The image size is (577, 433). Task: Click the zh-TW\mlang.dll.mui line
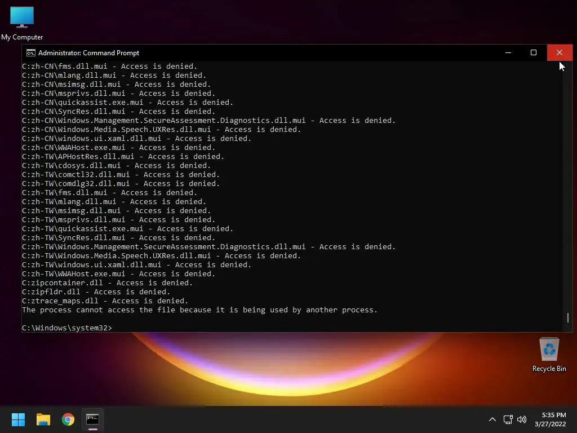click(x=114, y=202)
